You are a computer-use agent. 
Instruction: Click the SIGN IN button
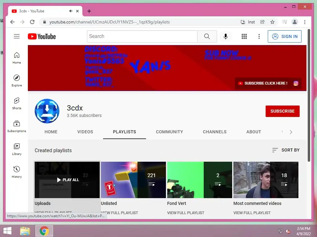tap(284, 36)
